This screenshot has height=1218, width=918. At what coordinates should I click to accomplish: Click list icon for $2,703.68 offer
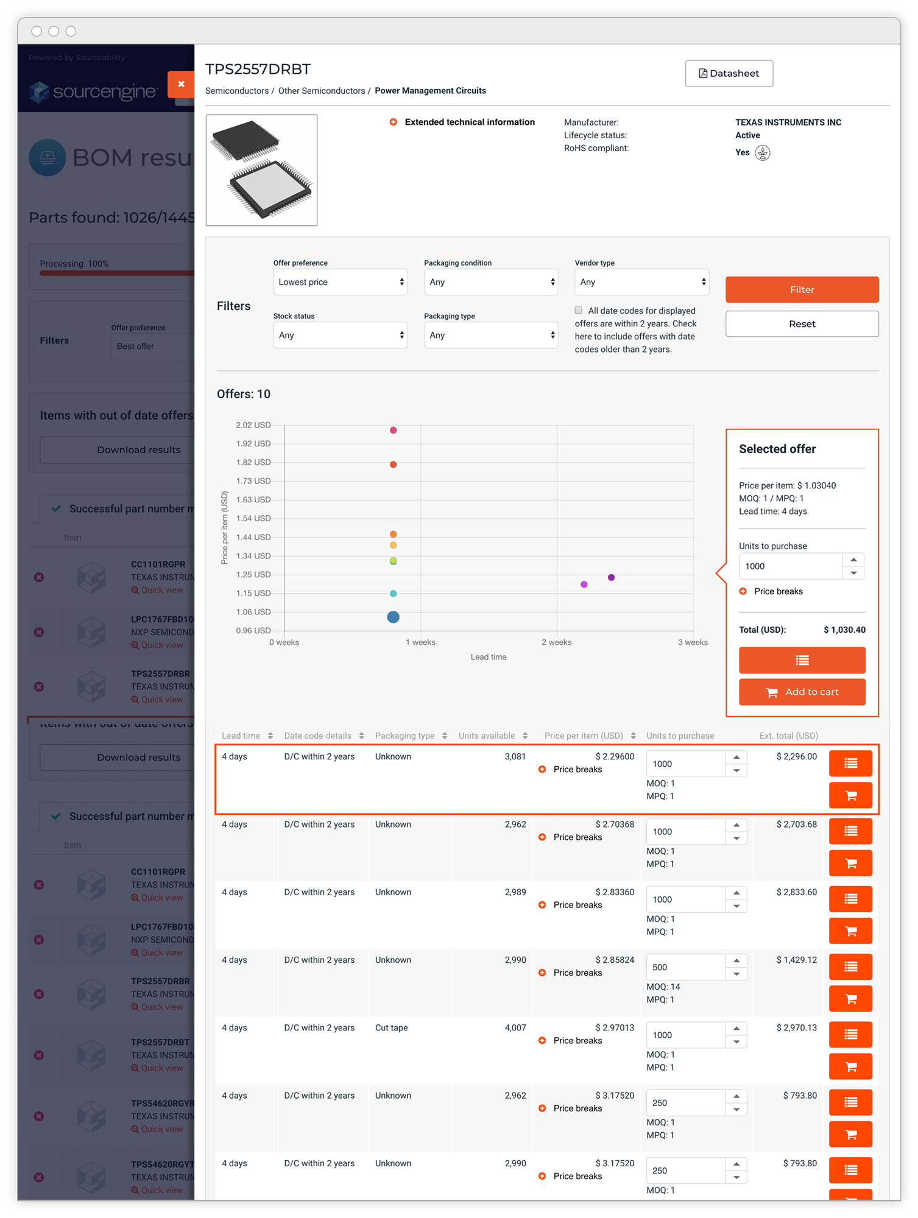850,831
